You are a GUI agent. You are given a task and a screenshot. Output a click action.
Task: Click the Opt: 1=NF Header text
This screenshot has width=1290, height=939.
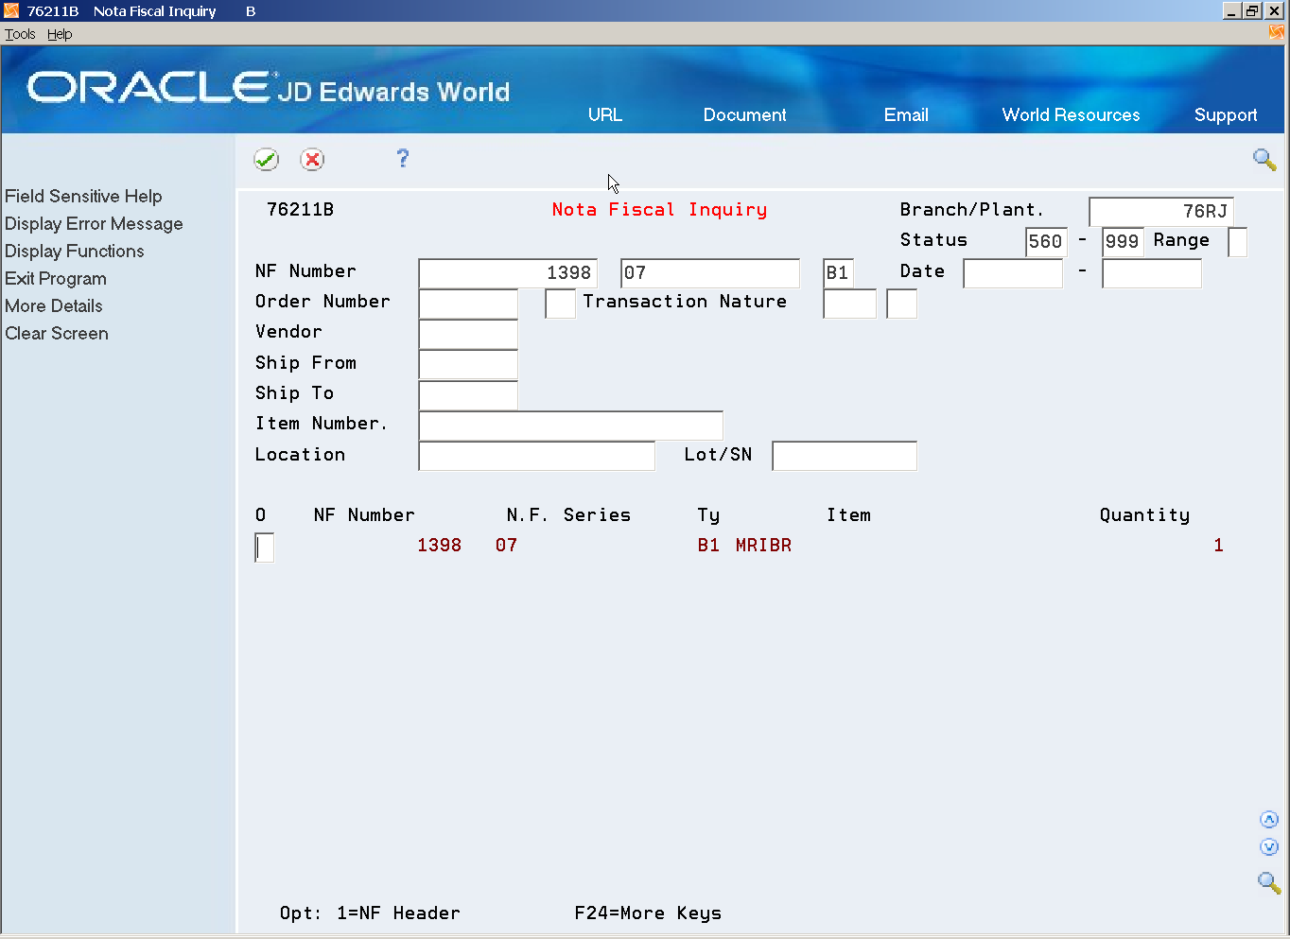click(x=370, y=913)
